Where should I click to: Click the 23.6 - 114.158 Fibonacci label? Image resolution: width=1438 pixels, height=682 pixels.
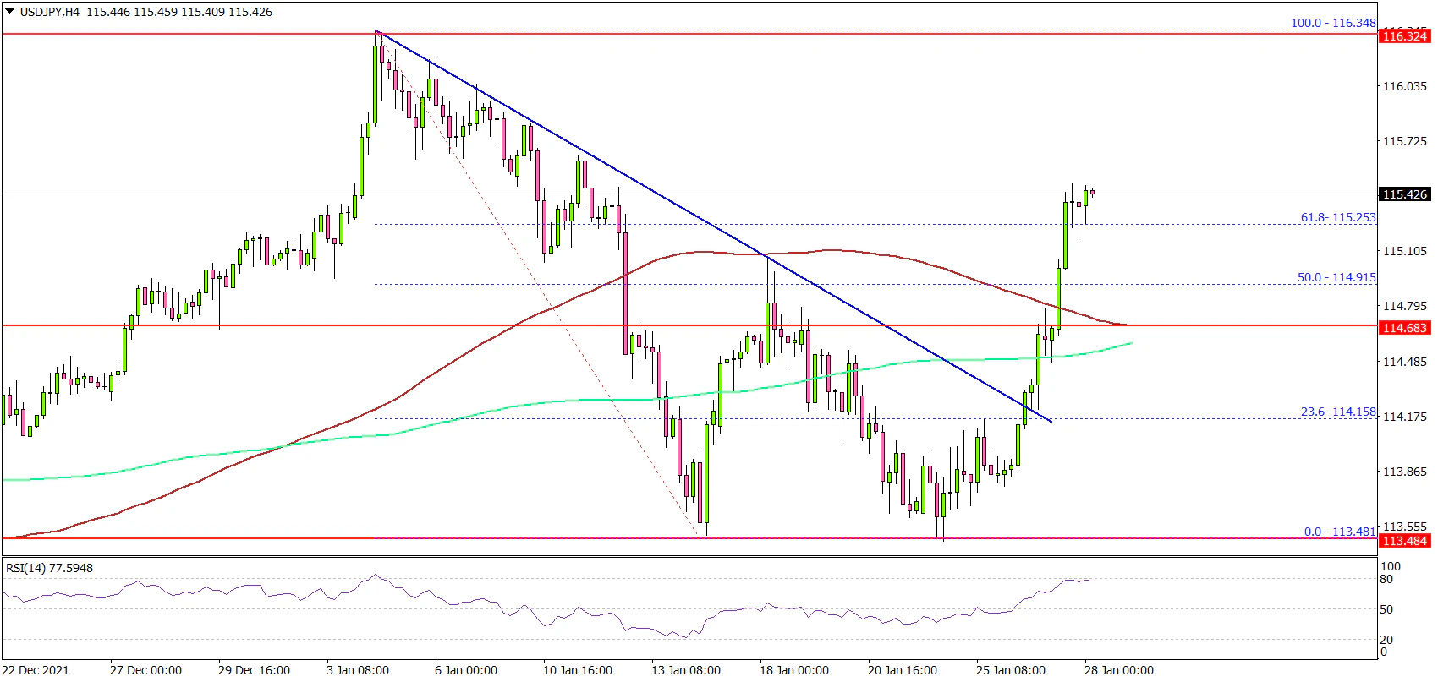pos(1337,412)
